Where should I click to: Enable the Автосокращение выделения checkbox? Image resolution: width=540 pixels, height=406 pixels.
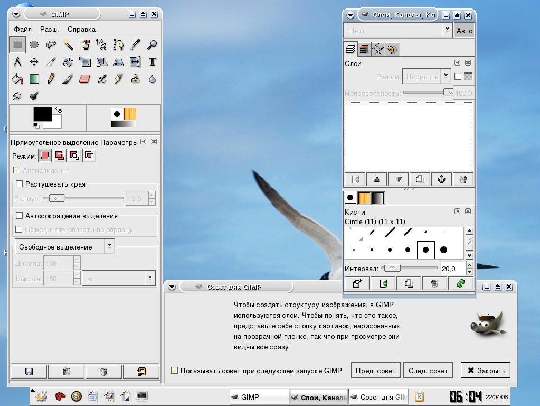tap(20, 216)
